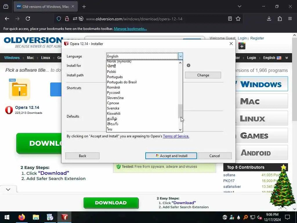
Task: Click the WINDOWS category banner
Action: coord(262,84)
